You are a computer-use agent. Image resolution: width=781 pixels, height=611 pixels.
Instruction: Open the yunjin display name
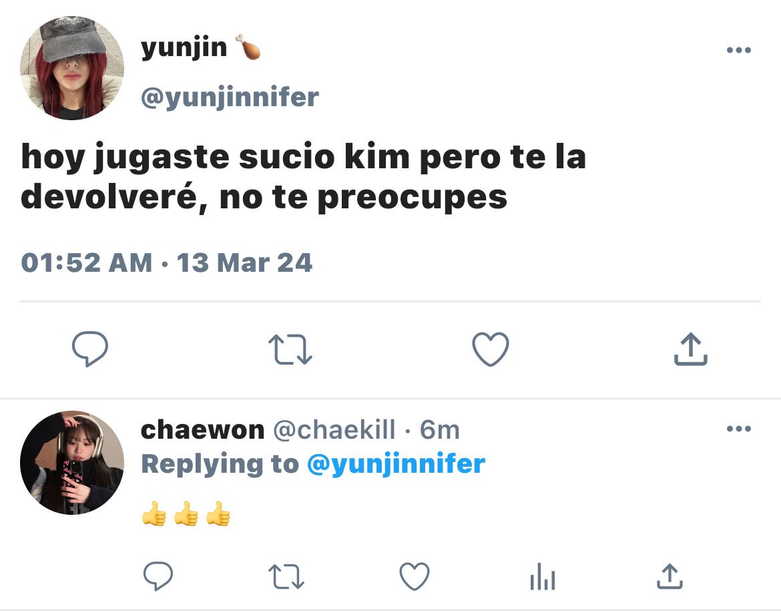(x=184, y=48)
